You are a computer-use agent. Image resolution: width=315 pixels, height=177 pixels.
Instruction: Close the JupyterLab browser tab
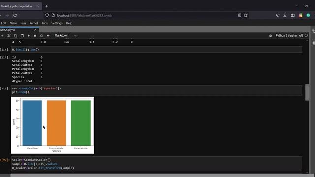38,6
